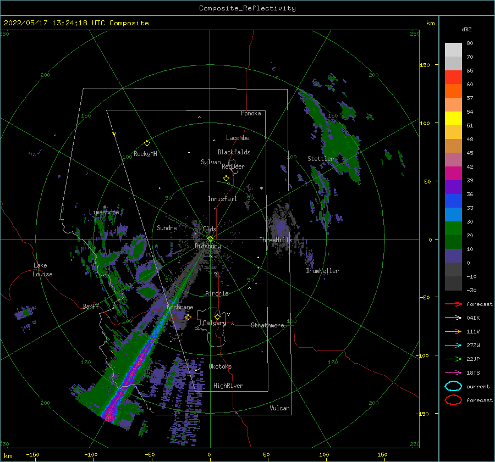Click the RedDeer city label
This screenshot has height=462, width=495.
233,166
